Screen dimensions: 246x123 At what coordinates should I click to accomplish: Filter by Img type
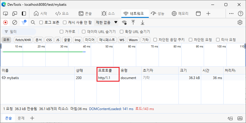[x=78, y=40]
